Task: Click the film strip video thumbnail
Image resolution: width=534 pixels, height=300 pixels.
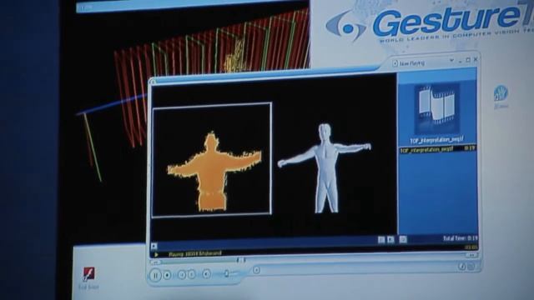Action: (437, 108)
